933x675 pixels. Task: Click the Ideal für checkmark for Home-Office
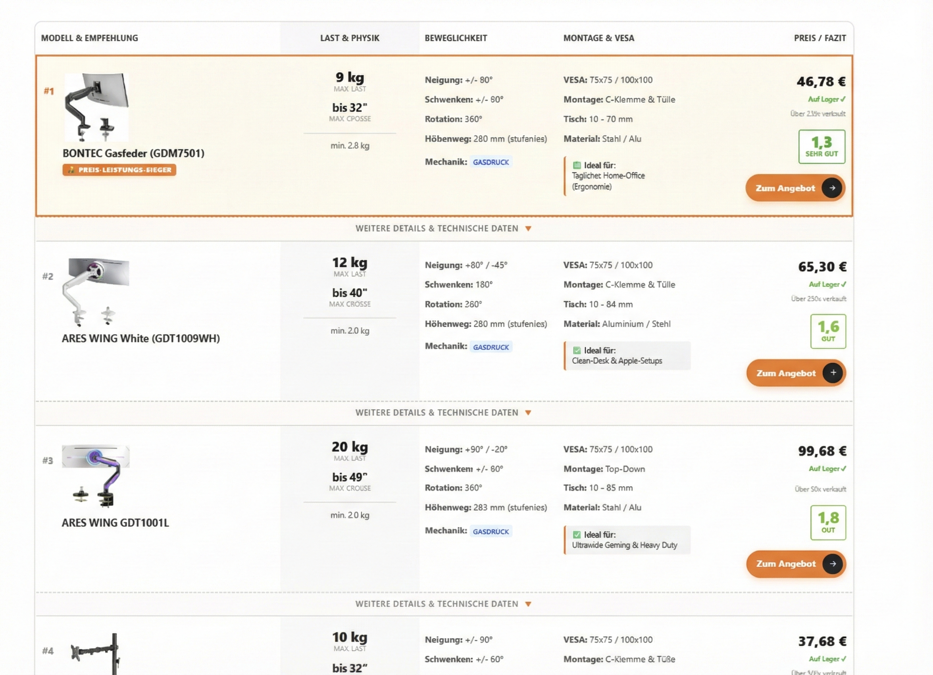pos(577,165)
